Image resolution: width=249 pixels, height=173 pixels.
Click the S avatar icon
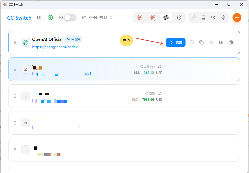[26, 96]
